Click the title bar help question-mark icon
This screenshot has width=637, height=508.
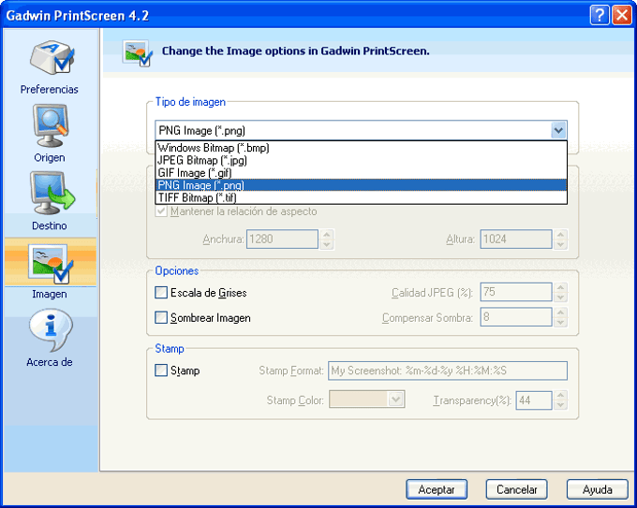(600, 15)
